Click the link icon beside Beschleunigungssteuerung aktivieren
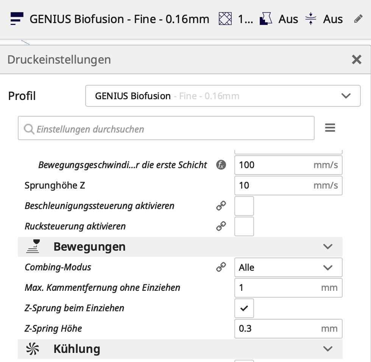Image resolution: width=371 pixels, height=362 pixels. coord(221,206)
